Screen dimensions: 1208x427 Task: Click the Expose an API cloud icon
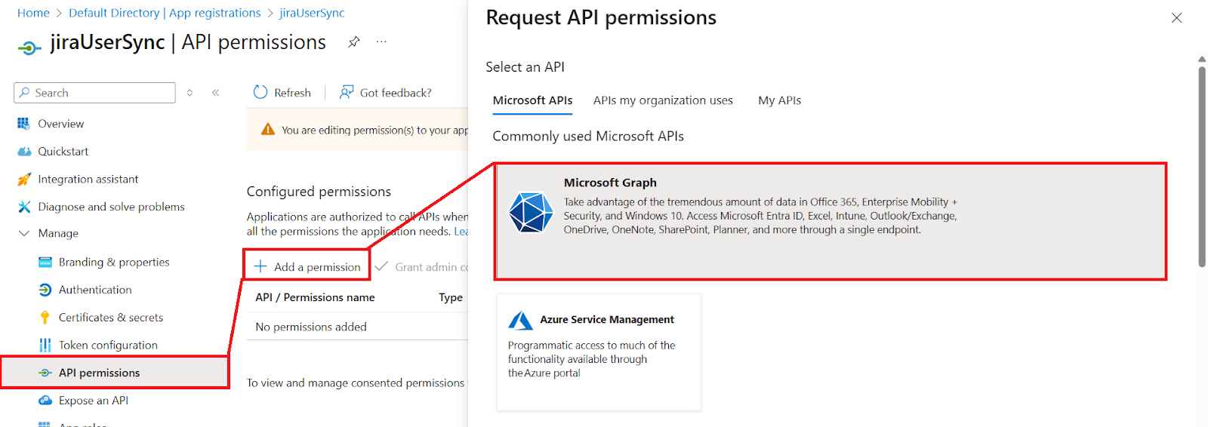tap(45, 401)
